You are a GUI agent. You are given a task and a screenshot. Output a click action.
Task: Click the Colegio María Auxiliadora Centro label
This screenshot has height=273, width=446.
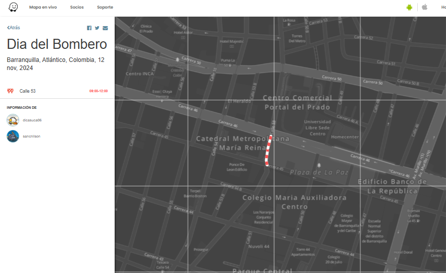click(x=294, y=202)
